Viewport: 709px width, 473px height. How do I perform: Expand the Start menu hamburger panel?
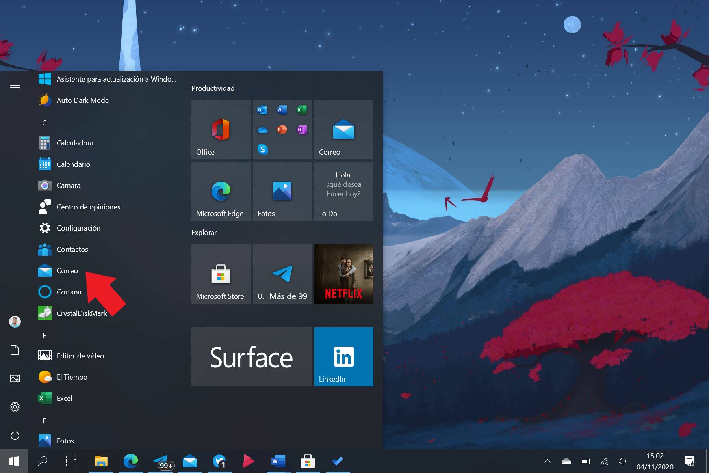click(15, 87)
